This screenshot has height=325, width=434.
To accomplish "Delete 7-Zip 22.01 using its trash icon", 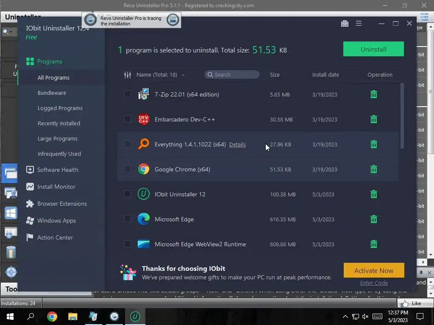I will coord(374,94).
